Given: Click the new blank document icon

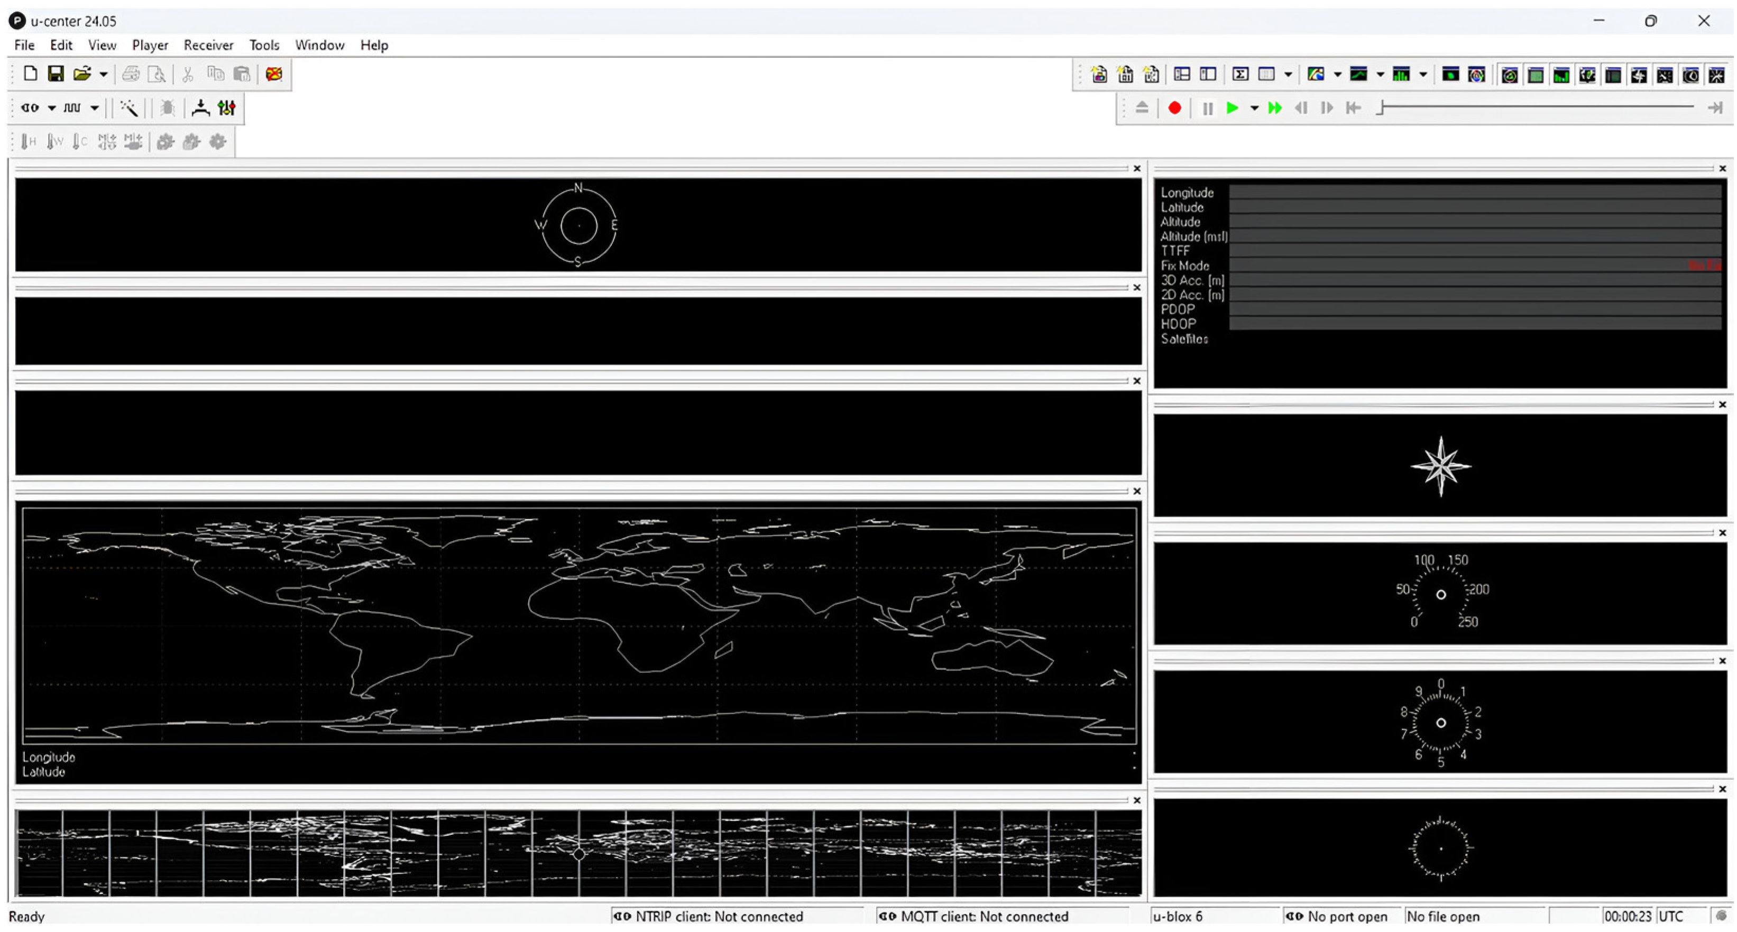Looking at the screenshot, I should [x=30, y=73].
